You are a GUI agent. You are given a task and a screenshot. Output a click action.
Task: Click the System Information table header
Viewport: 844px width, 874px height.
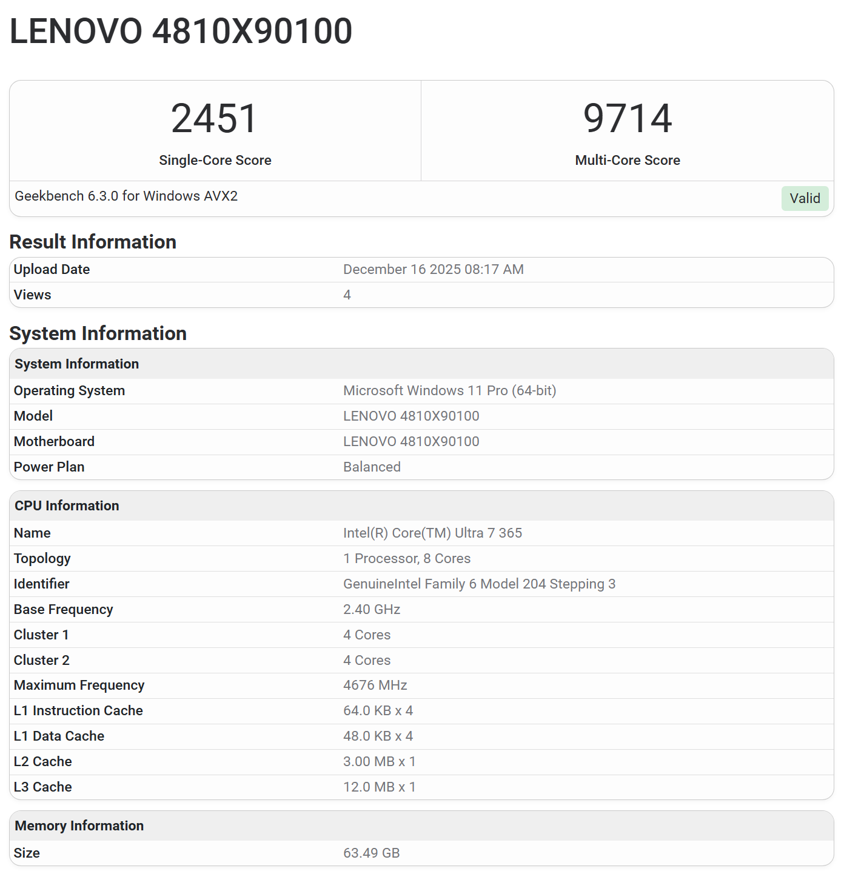[77, 364]
